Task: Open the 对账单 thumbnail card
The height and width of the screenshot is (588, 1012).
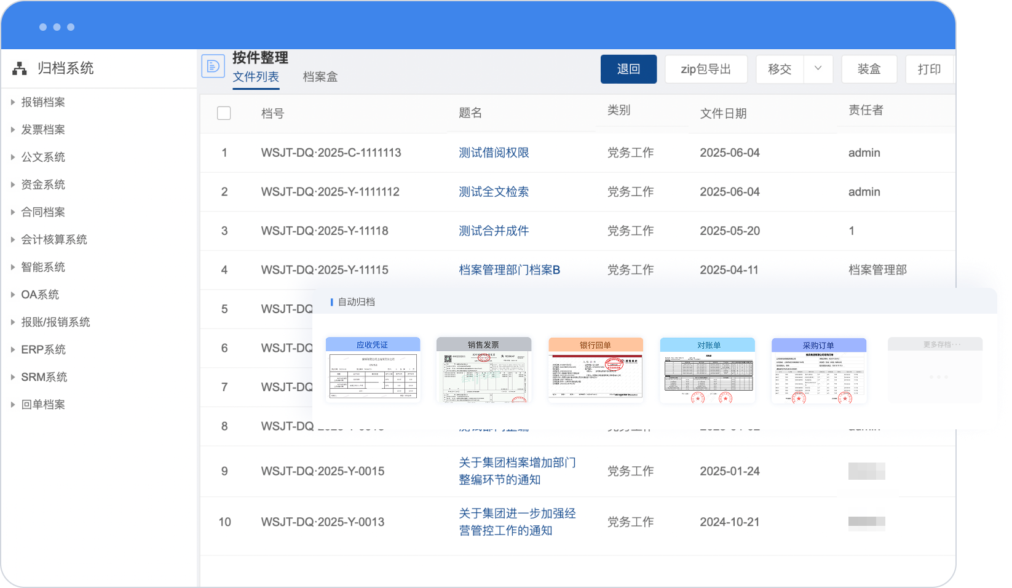Action: point(707,370)
